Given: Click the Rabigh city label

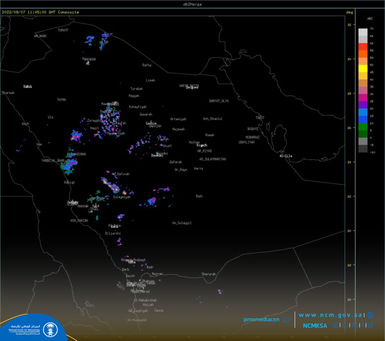Looking at the screenshot, I should 69,183.
